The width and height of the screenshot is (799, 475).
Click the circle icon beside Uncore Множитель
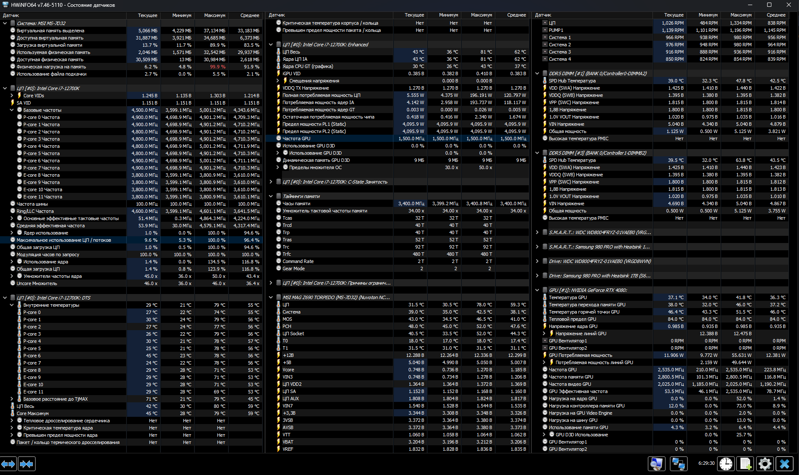[13, 283]
